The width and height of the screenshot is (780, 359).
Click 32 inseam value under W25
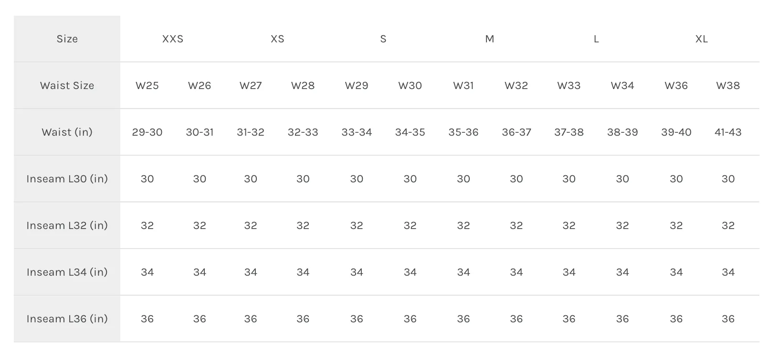147,226
